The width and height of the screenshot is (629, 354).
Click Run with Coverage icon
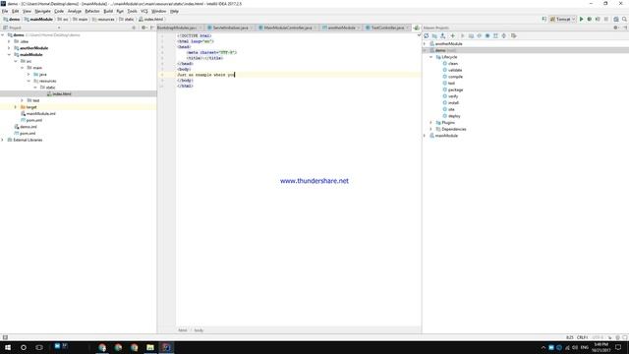click(598, 19)
